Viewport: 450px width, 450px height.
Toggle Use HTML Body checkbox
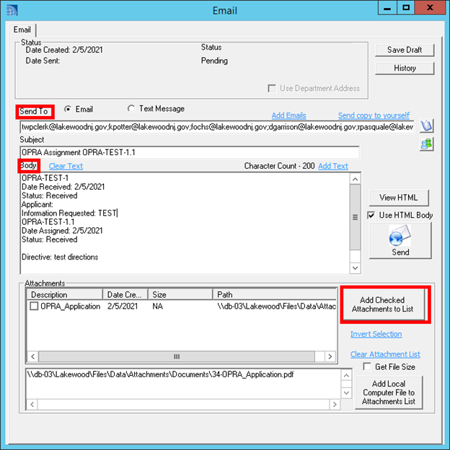point(371,215)
